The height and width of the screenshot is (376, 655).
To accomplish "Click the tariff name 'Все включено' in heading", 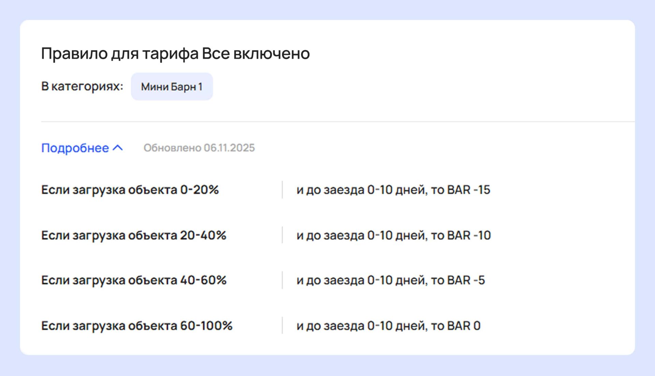I will (x=256, y=53).
